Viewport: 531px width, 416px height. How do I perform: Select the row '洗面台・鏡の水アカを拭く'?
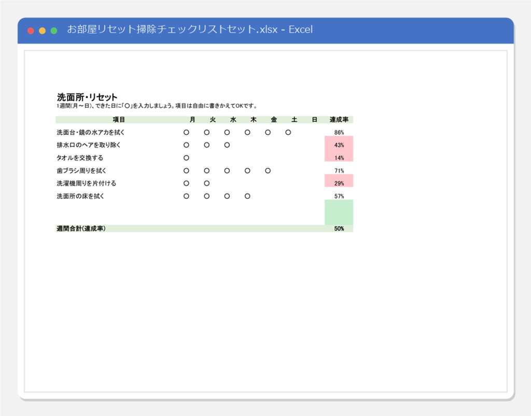pos(204,132)
